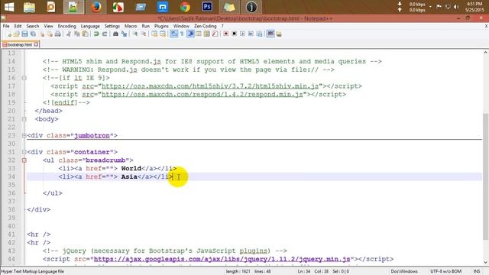The height and width of the screenshot is (275, 489).
Task: Click the last toolbar icon after spell check
Action: pos(279,34)
